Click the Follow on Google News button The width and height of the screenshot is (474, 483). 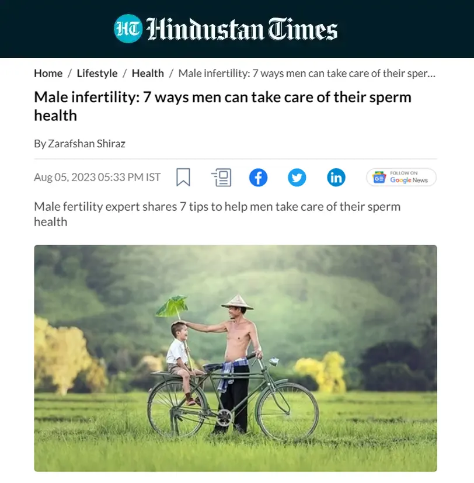click(x=402, y=177)
